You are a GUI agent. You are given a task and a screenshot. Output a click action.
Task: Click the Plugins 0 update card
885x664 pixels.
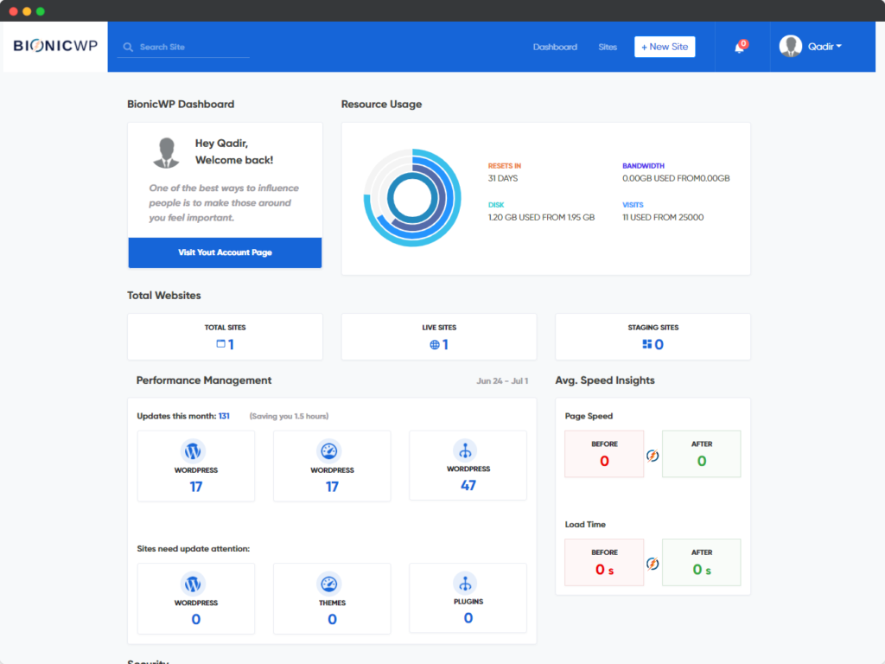(468, 597)
